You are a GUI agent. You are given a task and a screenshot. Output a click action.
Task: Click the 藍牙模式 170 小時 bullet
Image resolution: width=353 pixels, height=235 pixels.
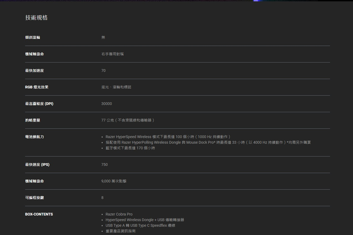point(130,148)
